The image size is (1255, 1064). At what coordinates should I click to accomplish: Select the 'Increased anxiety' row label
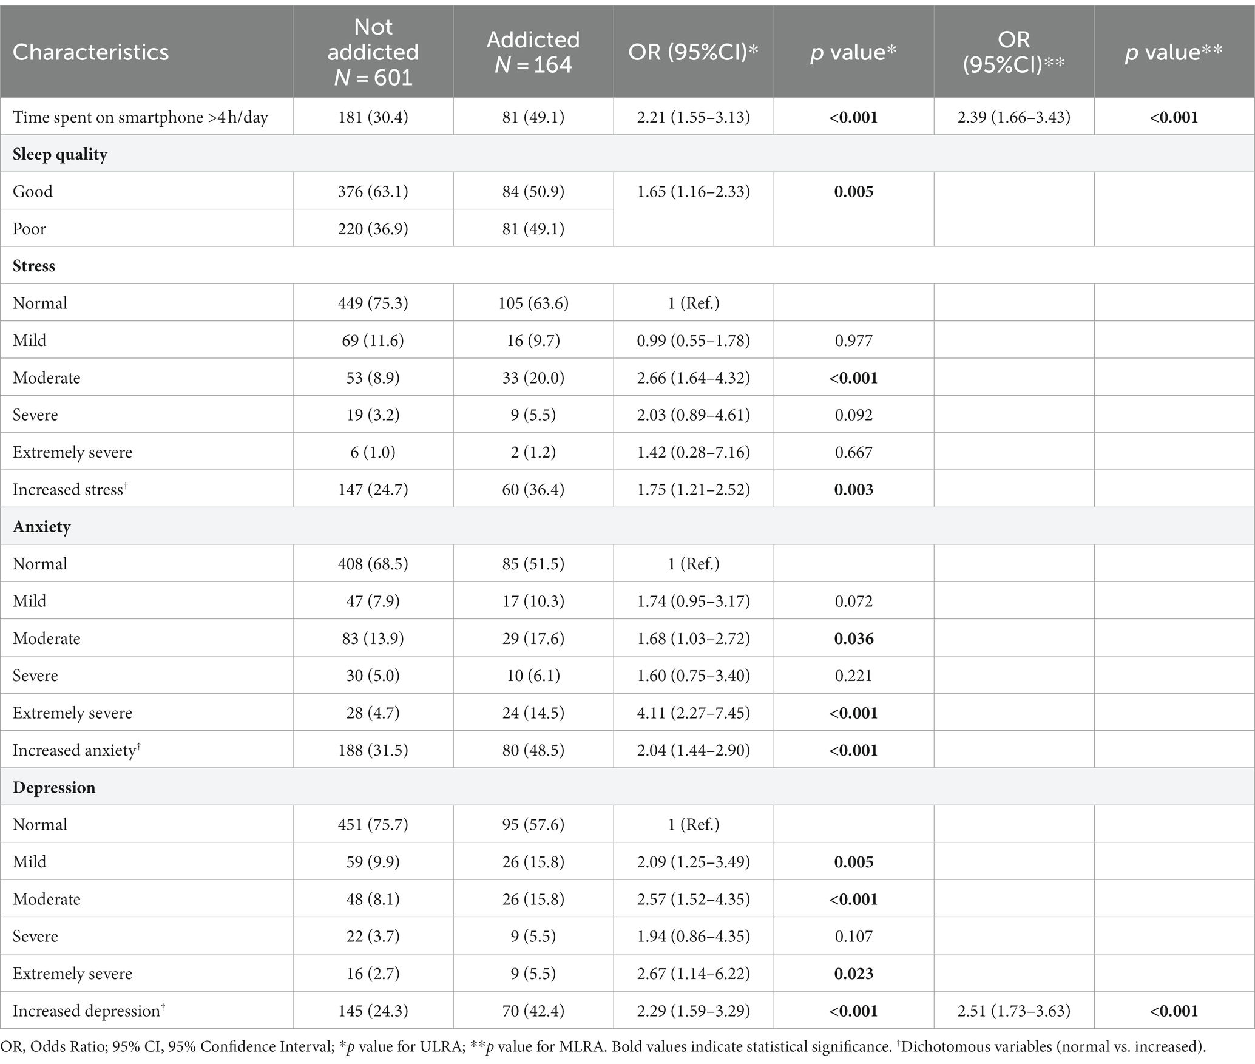76,751
